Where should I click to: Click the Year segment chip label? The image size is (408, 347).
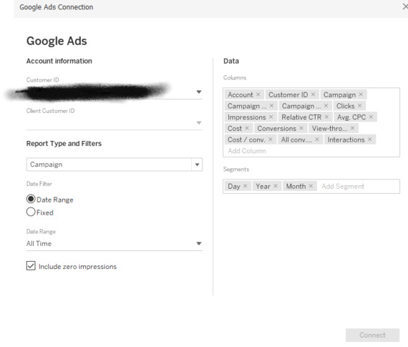click(x=263, y=187)
